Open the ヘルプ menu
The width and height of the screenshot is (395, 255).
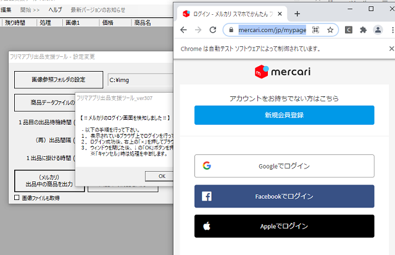coord(55,10)
